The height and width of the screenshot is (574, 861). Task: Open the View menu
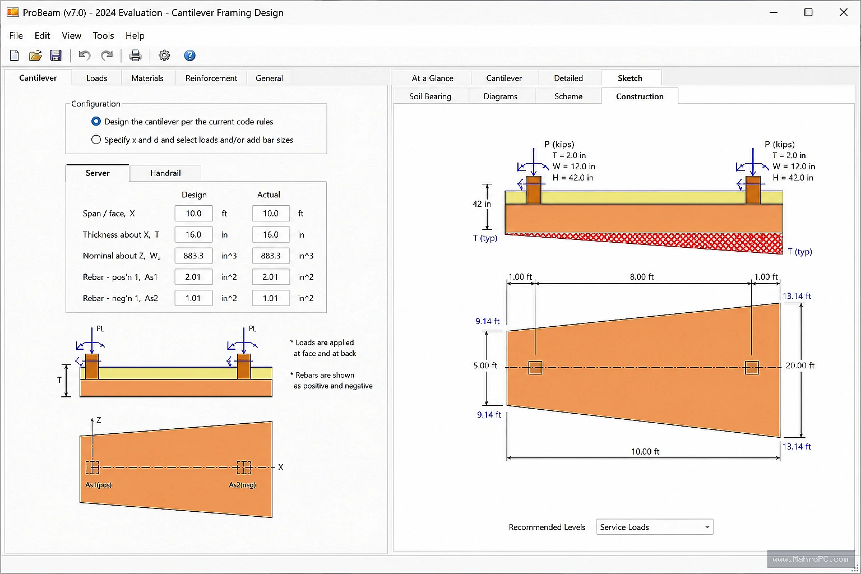point(71,35)
